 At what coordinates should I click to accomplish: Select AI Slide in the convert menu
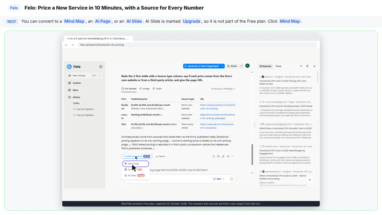pos(135,176)
